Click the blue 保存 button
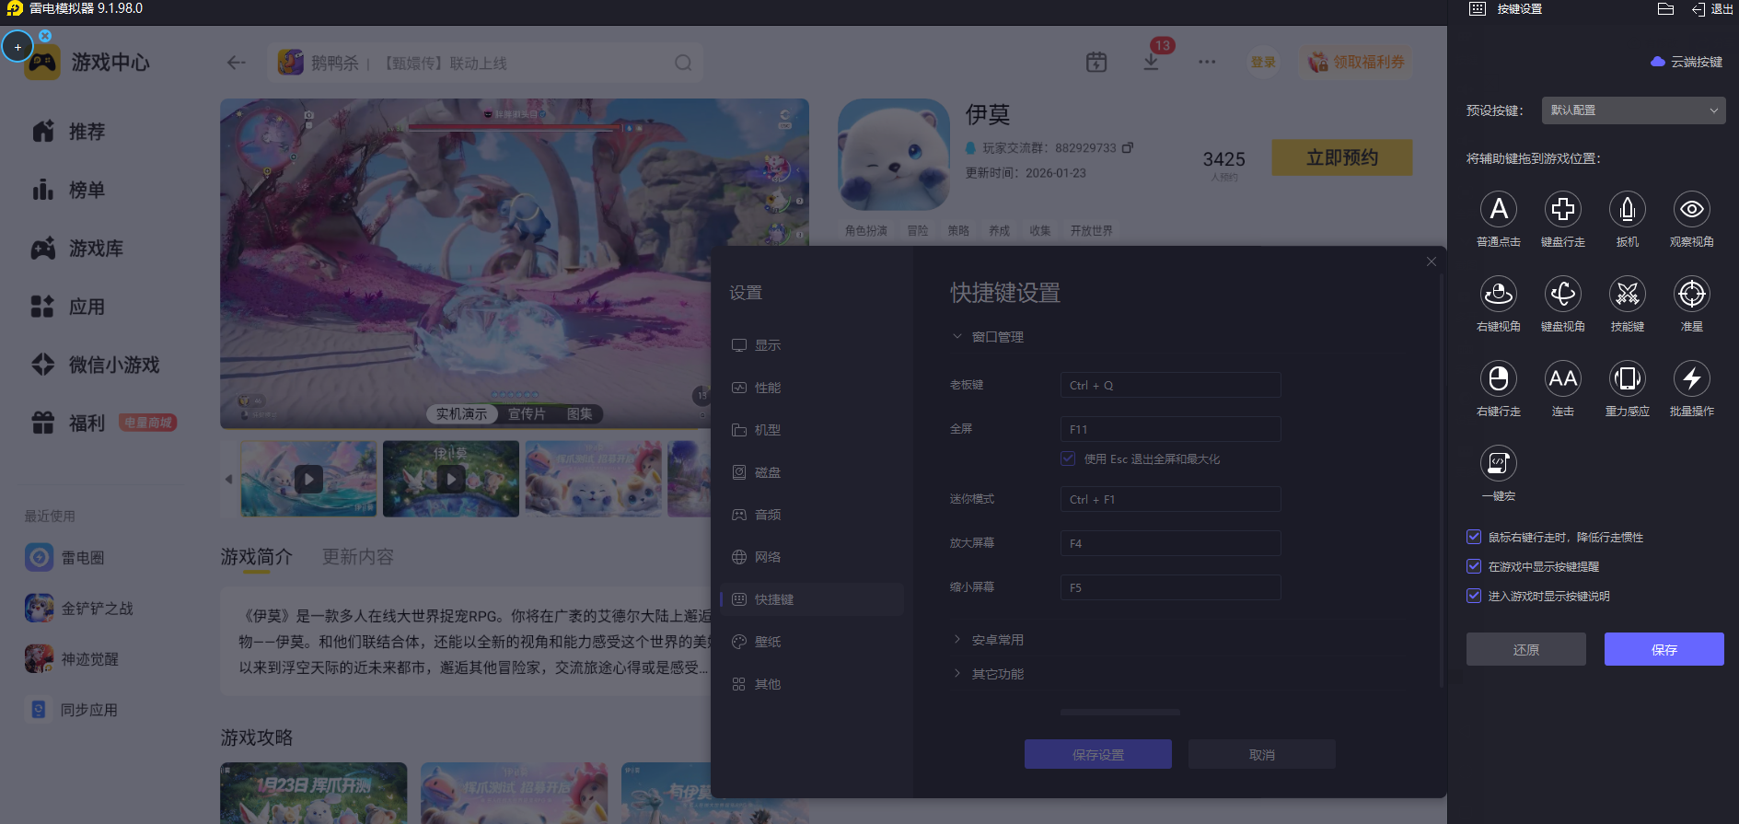1739x824 pixels. pyautogui.click(x=1664, y=649)
